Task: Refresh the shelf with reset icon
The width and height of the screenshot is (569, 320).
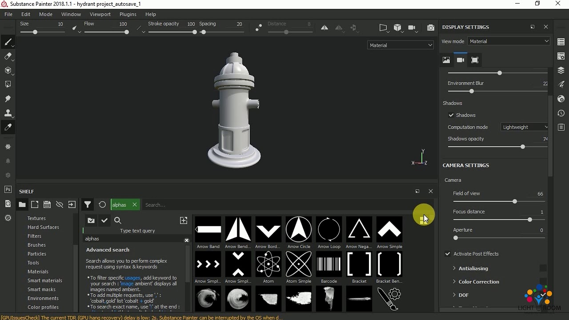Action: pos(102,205)
